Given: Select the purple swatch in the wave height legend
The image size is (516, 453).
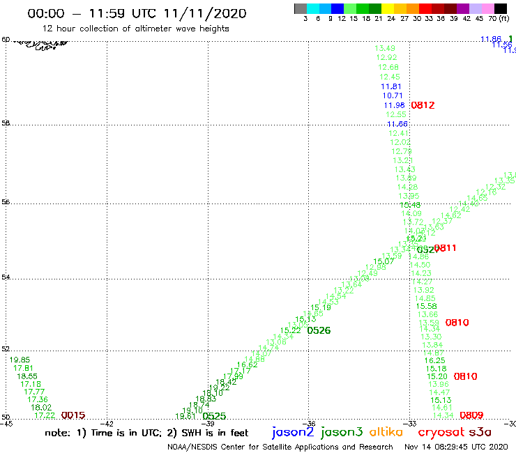Looking at the screenshot, I should tap(463, 8).
